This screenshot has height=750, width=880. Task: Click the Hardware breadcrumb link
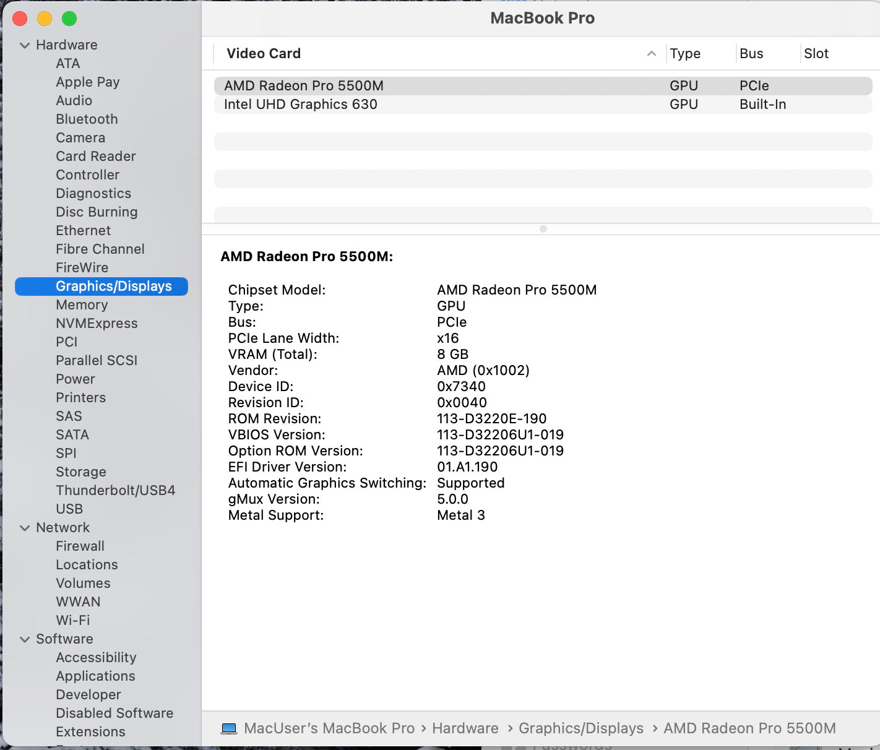[x=465, y=728]
